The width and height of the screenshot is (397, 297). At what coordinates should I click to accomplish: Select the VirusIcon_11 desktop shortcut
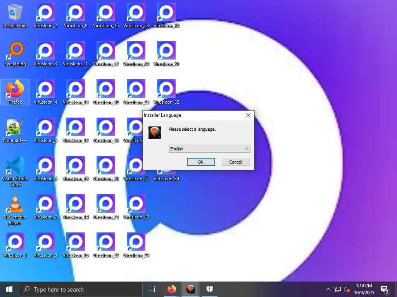point(76,92)
